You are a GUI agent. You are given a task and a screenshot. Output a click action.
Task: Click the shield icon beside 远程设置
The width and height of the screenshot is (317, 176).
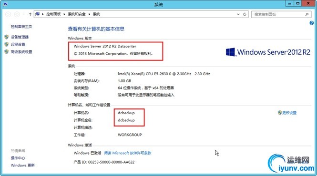pos(7,44)
